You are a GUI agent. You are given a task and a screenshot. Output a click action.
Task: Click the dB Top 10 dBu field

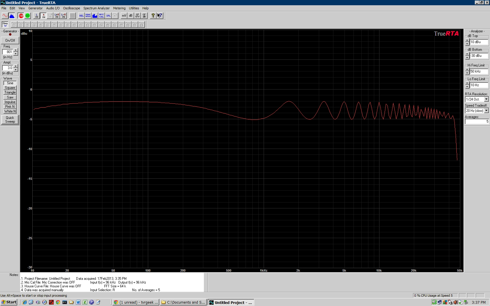point(479,42)
